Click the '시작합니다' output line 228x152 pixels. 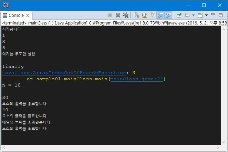[x=12, y=29]
